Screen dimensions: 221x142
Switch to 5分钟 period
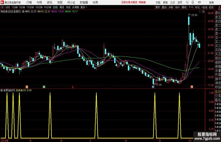(x=22, y=7)
